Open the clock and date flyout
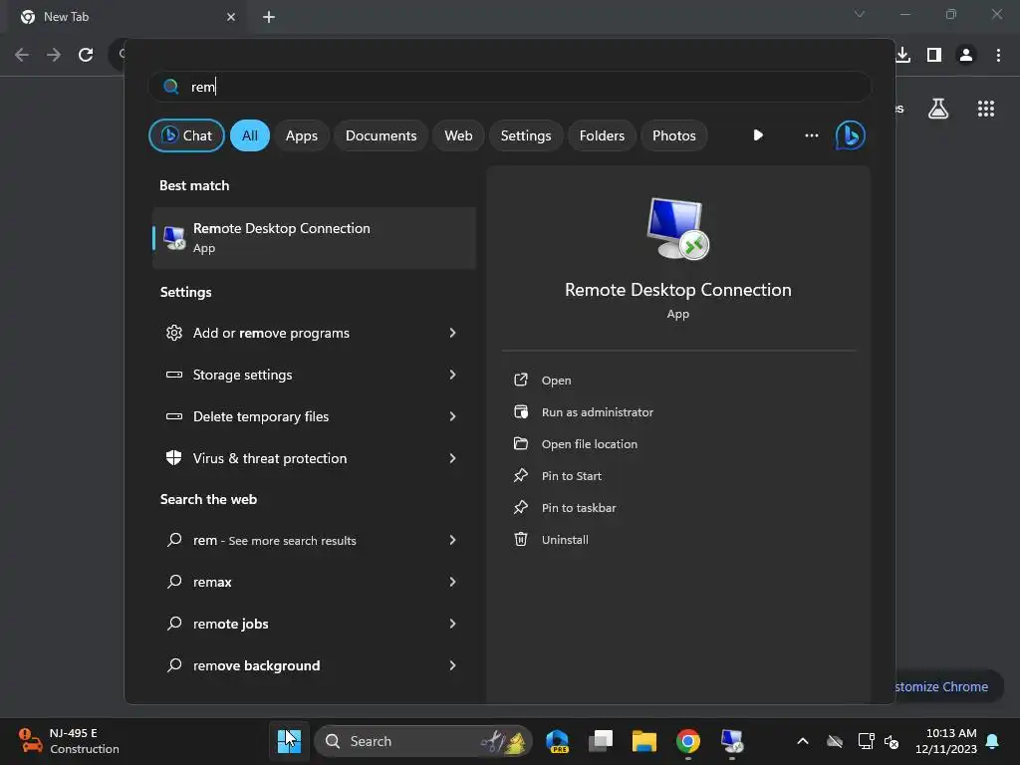The height and width of the screenshot is (765, 1020). pos(946,741)
